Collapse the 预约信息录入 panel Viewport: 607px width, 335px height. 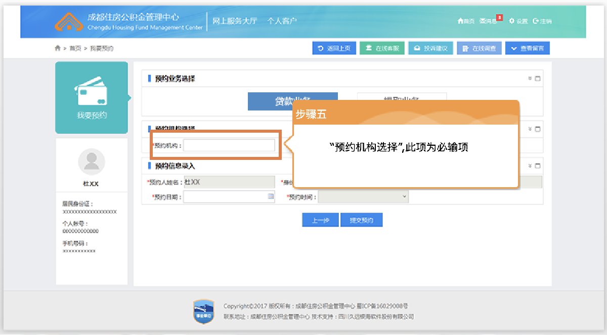coord(530,165)
